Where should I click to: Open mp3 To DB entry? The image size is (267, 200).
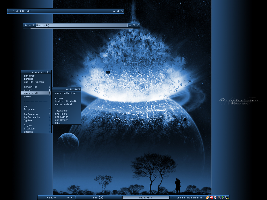[x=66, y=114]
